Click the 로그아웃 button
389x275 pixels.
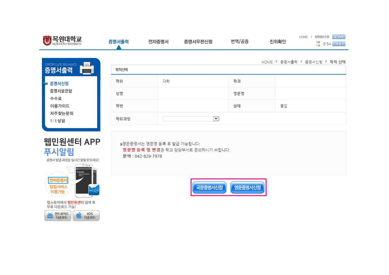tap(339, 37)
